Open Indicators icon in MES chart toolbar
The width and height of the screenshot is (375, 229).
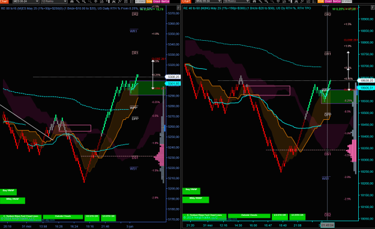[x=113, y=1]
